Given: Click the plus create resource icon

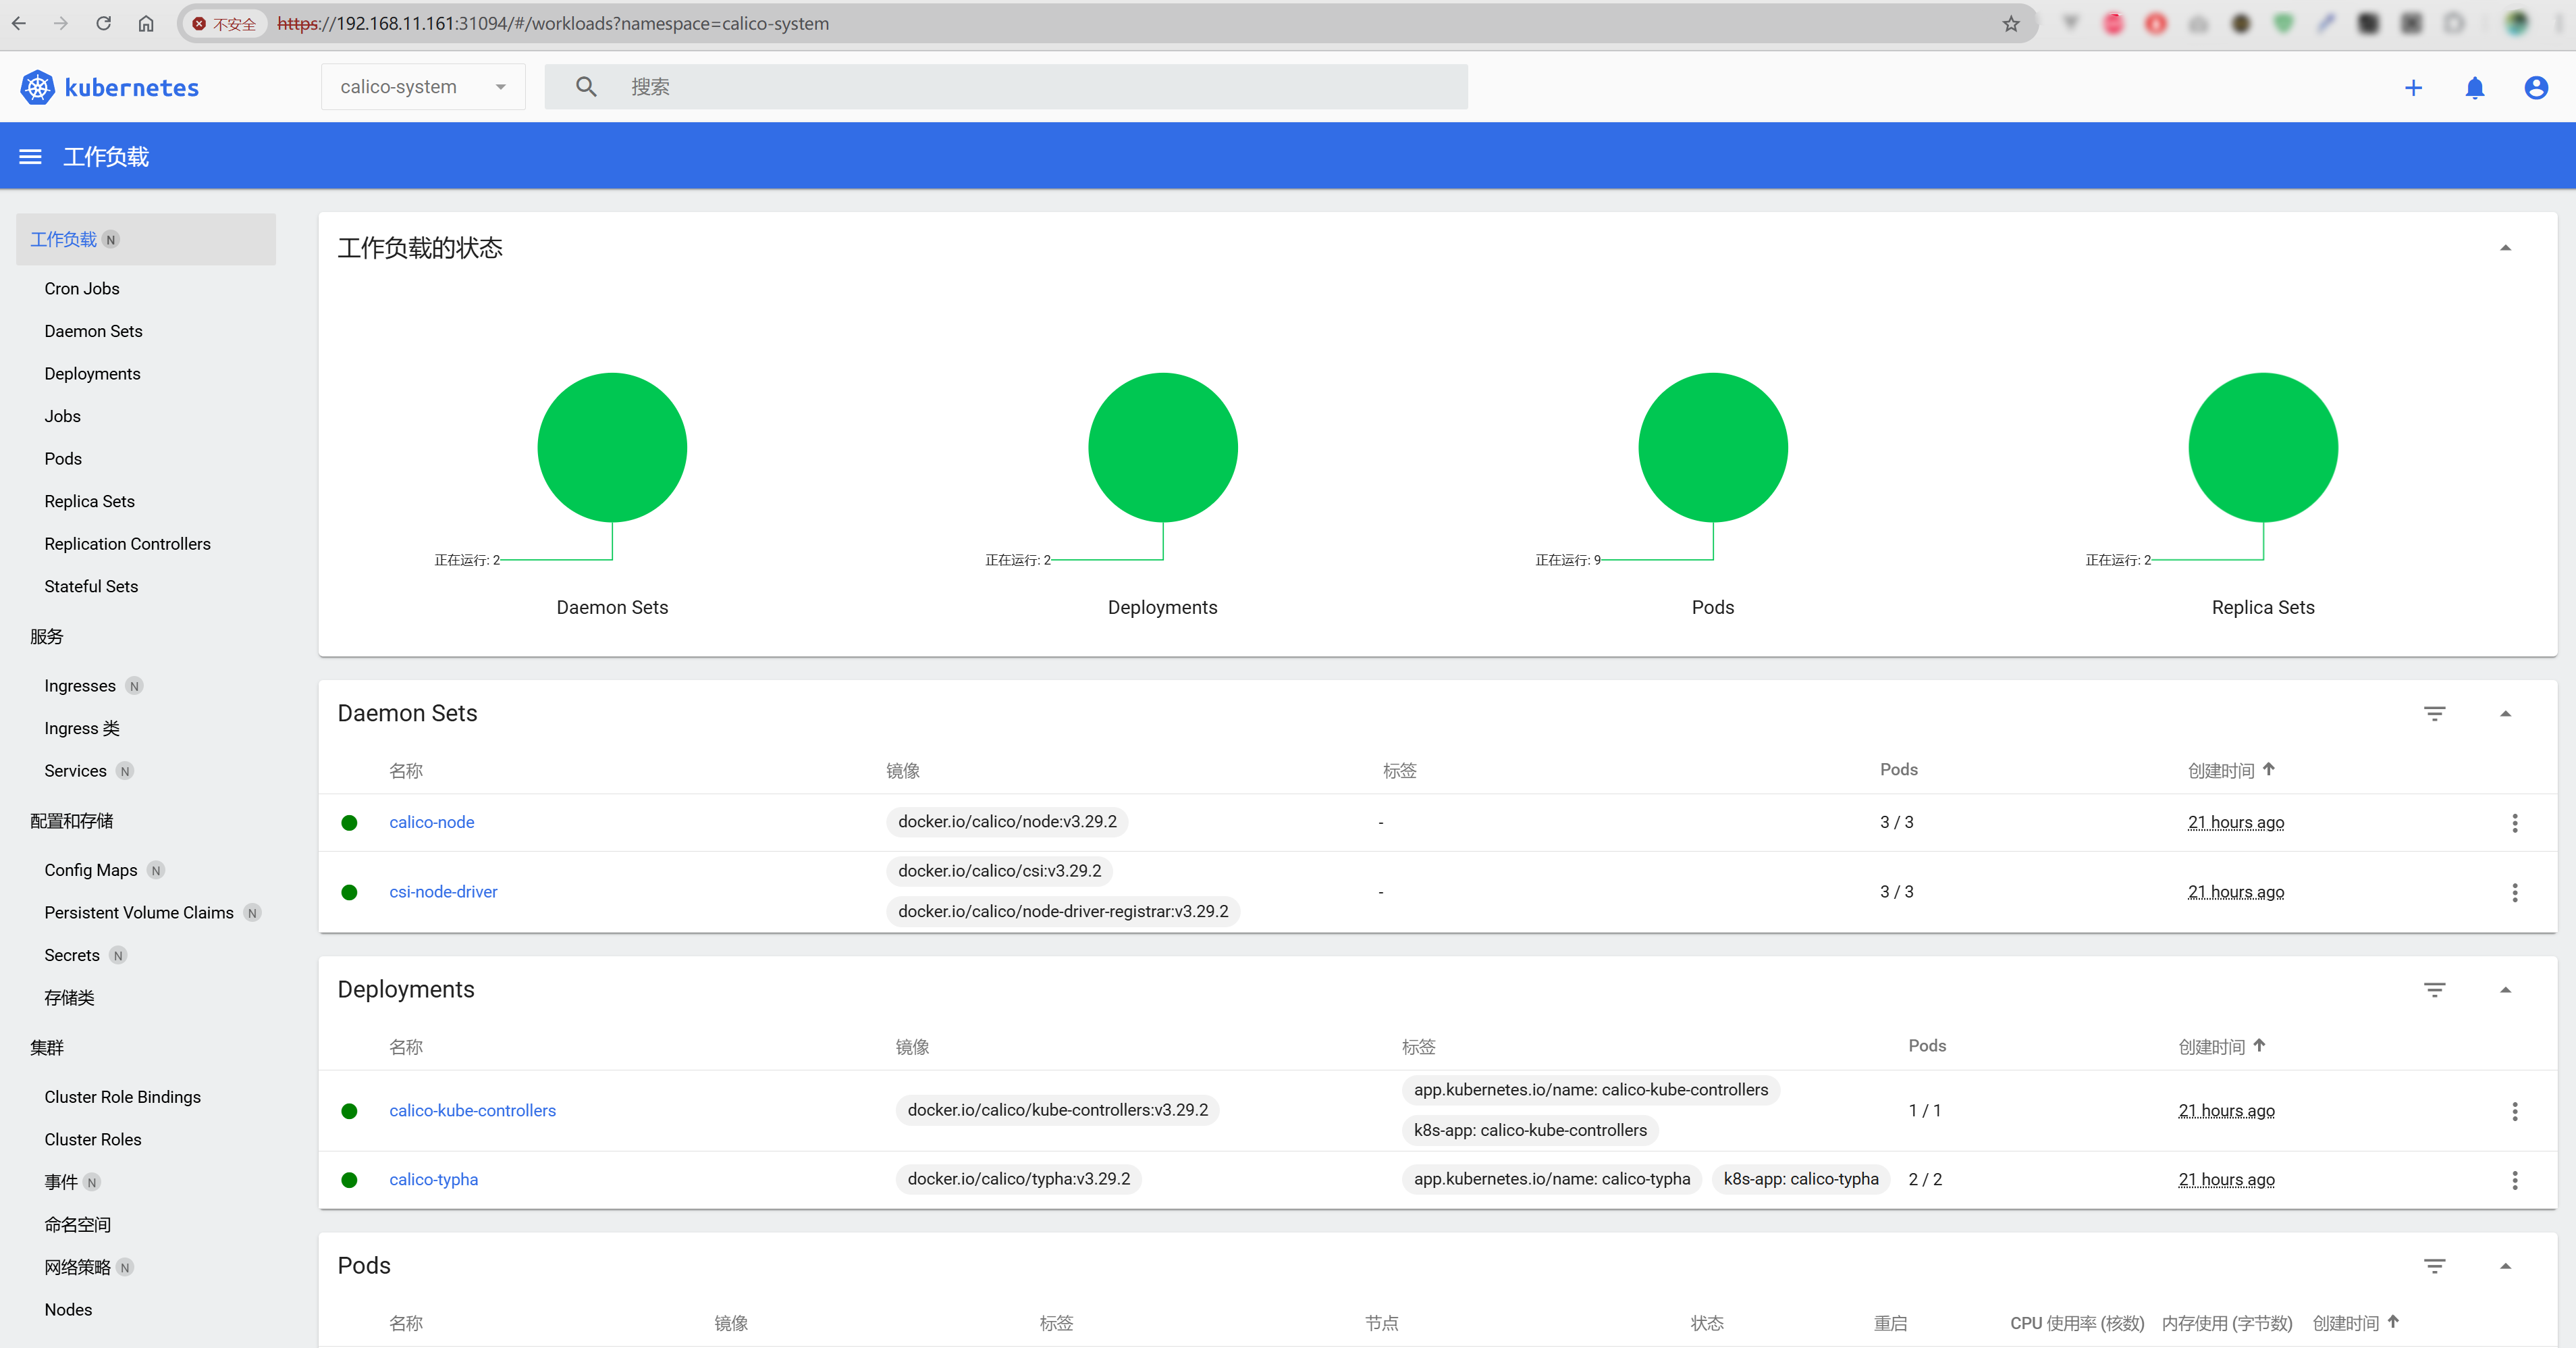Looking at the screenshot, I should [2413, 88].
